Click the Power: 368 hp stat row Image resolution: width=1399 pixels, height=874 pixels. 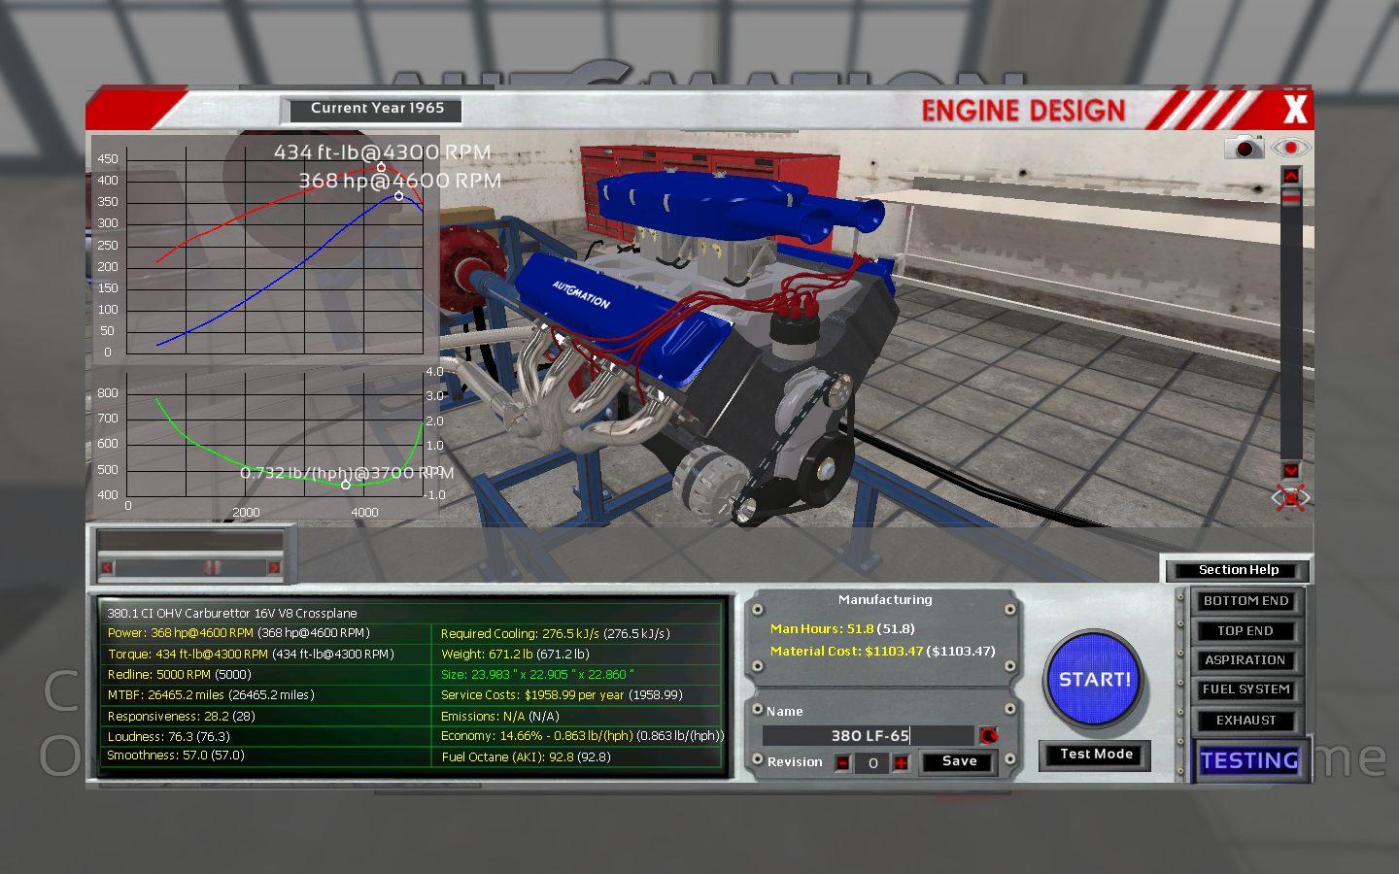pyautogui.click(x=265, y=633)
